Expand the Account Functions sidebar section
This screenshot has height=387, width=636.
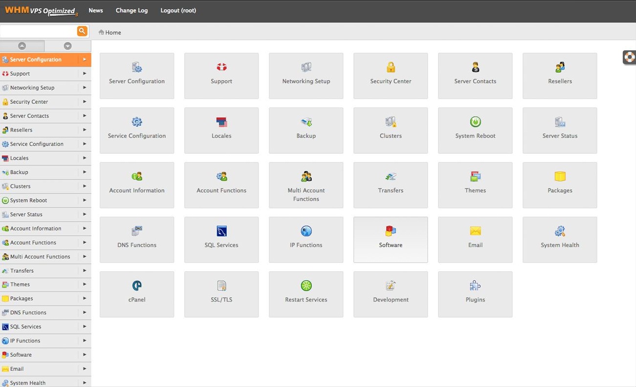click(x=45, y=242)
